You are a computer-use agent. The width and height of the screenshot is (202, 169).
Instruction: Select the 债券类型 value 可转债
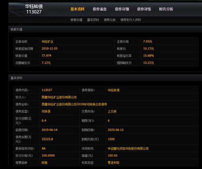(x=46, y=112)
